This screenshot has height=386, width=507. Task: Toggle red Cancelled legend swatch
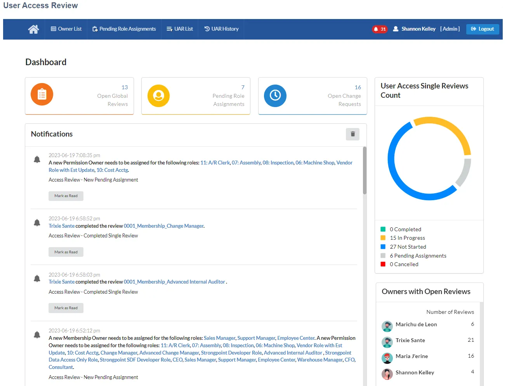(x=383, y=264)
